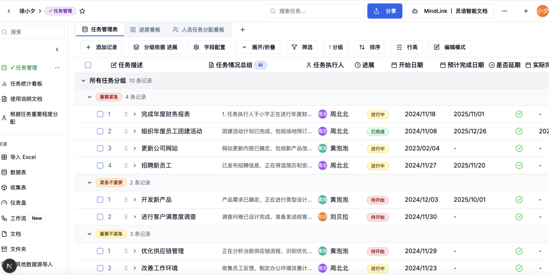
Task: Click the 分享 share button
Action: [385, 11]
